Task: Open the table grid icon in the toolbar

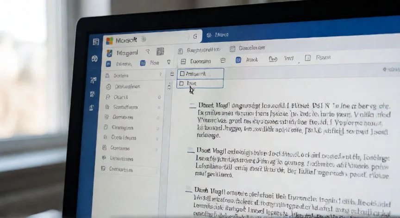Action: pyautogui.click(x=160, y=51)
